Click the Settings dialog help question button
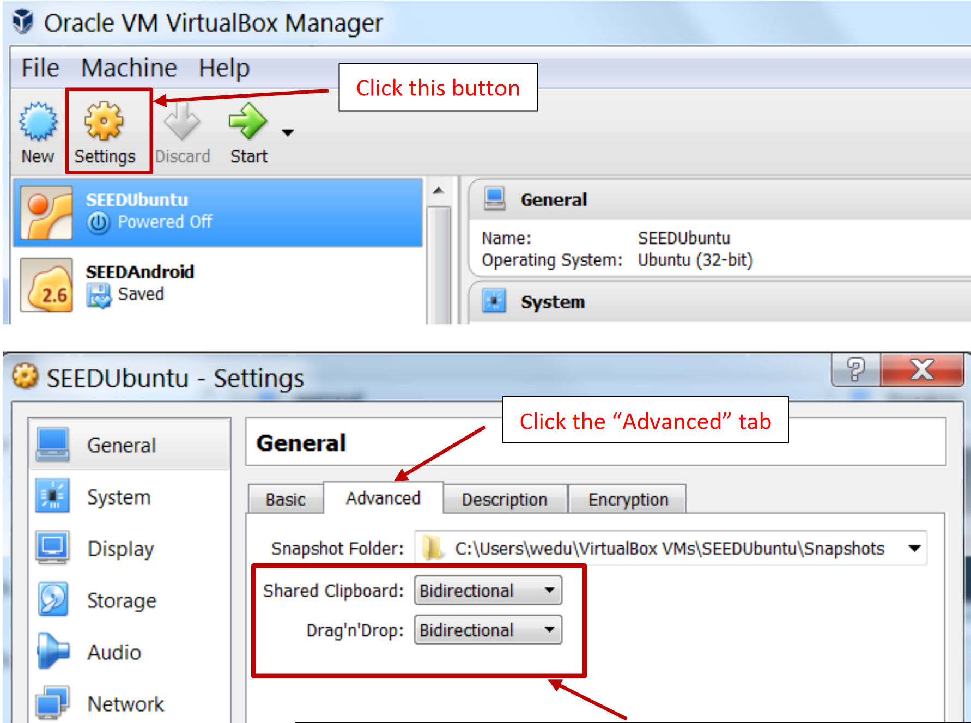The image size is (971, 723). click(856, 369)
